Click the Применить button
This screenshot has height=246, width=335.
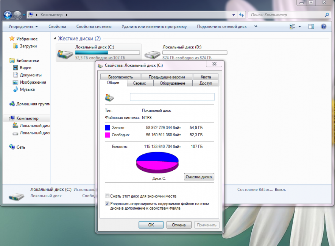[207, 225]
